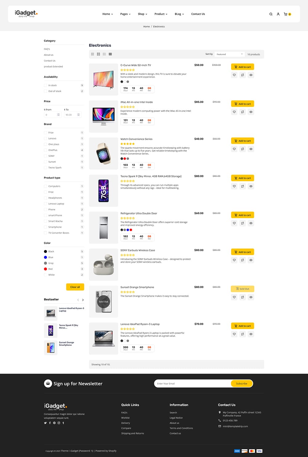
Task: Switch to detailed list view layout
Action: 110,54
